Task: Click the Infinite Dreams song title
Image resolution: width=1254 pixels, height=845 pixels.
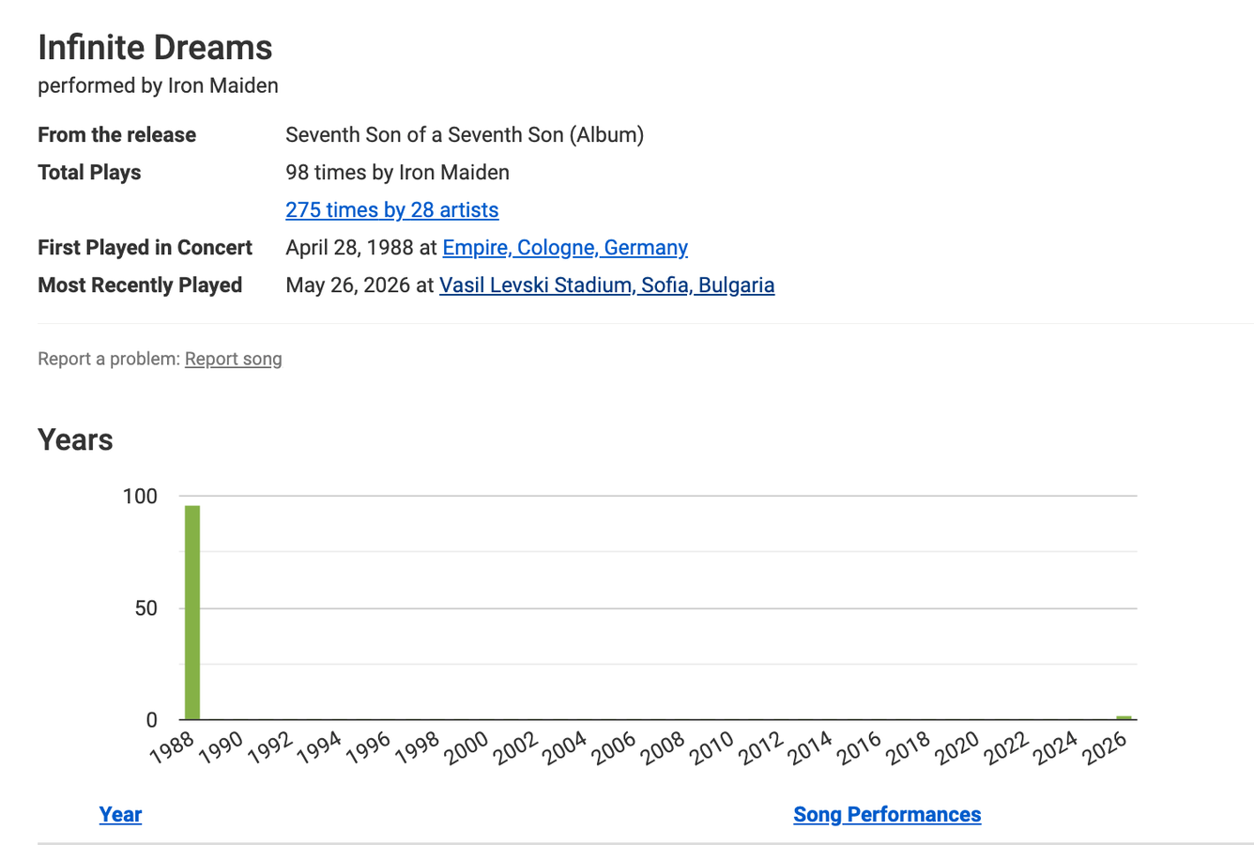Action: [x=155, y=48]
